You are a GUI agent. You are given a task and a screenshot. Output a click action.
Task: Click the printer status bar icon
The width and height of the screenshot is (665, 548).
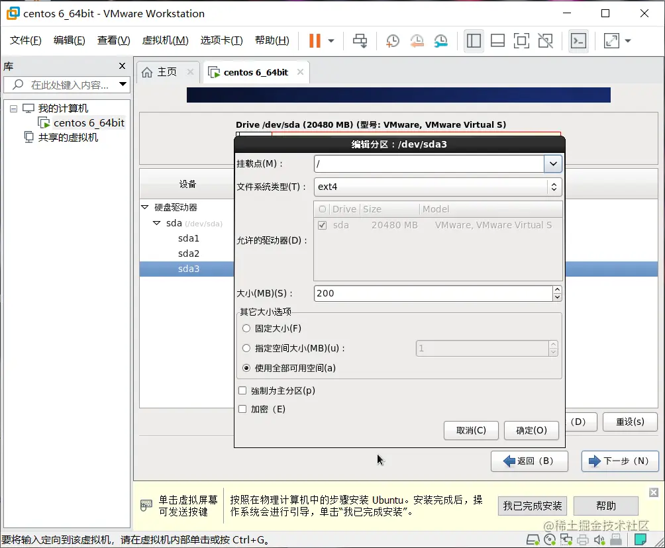click(583, 539)
